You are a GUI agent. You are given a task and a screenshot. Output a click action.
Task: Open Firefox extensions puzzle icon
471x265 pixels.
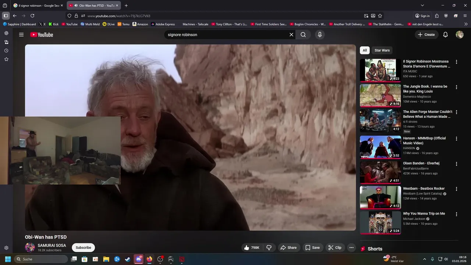click(437, 16)
